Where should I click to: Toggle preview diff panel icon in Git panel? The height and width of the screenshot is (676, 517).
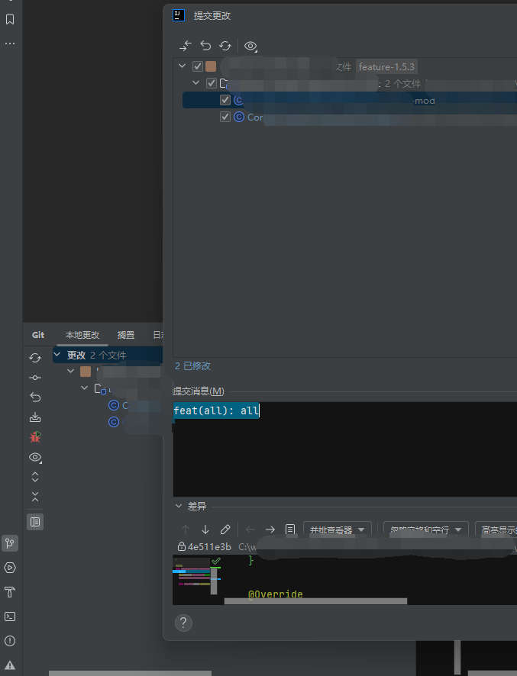[35, 522]
